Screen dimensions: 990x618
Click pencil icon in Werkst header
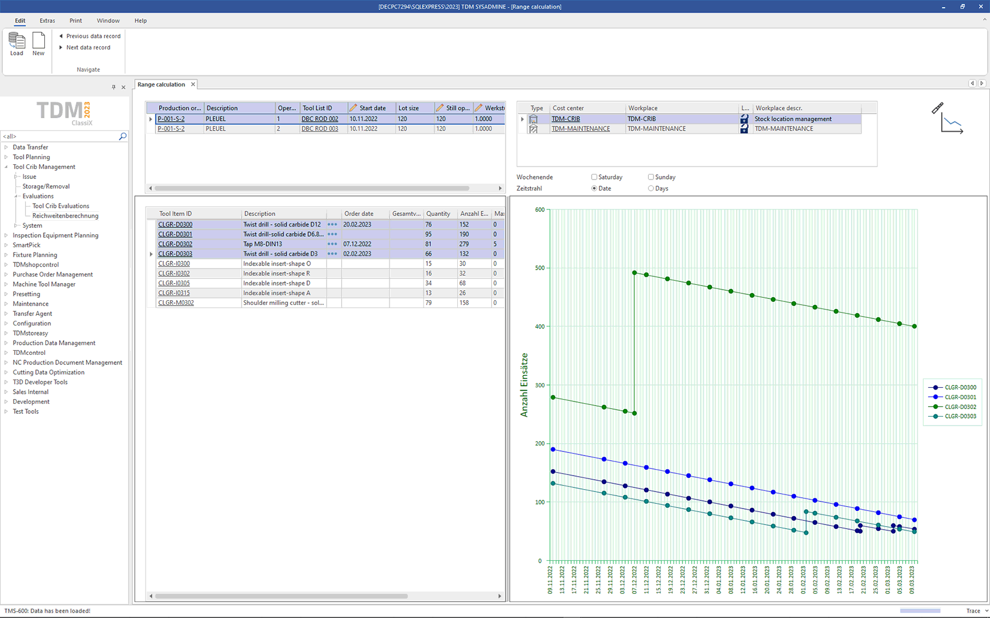coord(479,108)
